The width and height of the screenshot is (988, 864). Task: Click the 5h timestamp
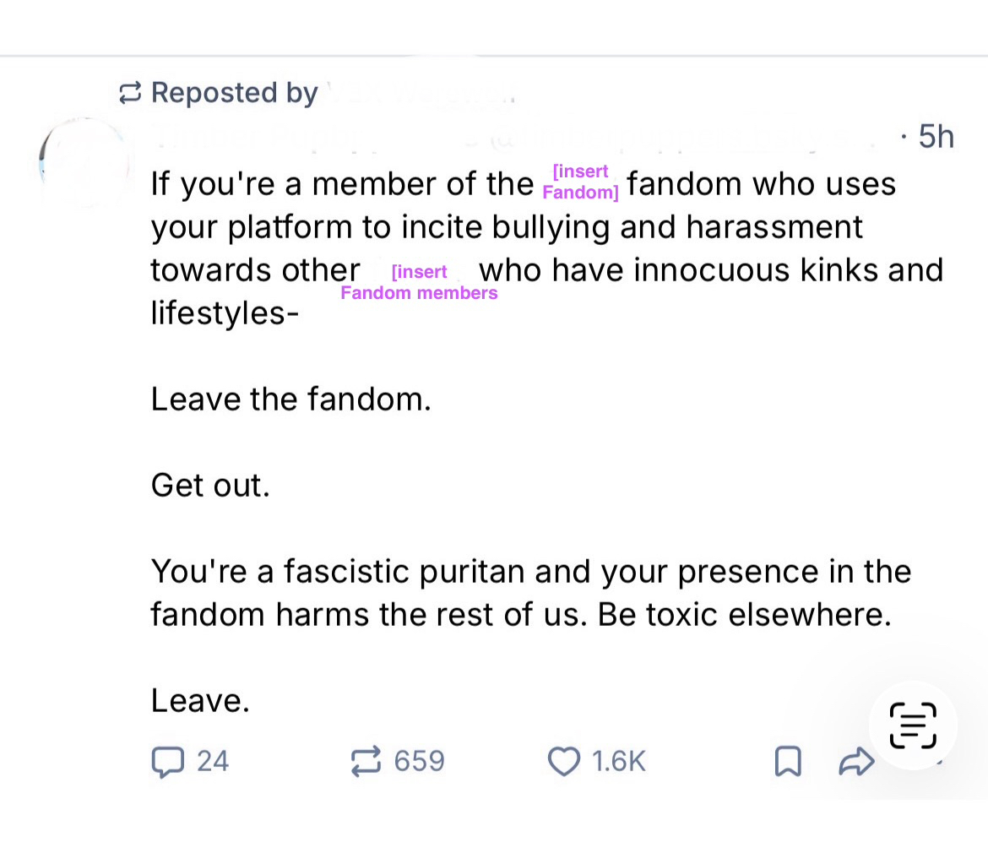936,136
